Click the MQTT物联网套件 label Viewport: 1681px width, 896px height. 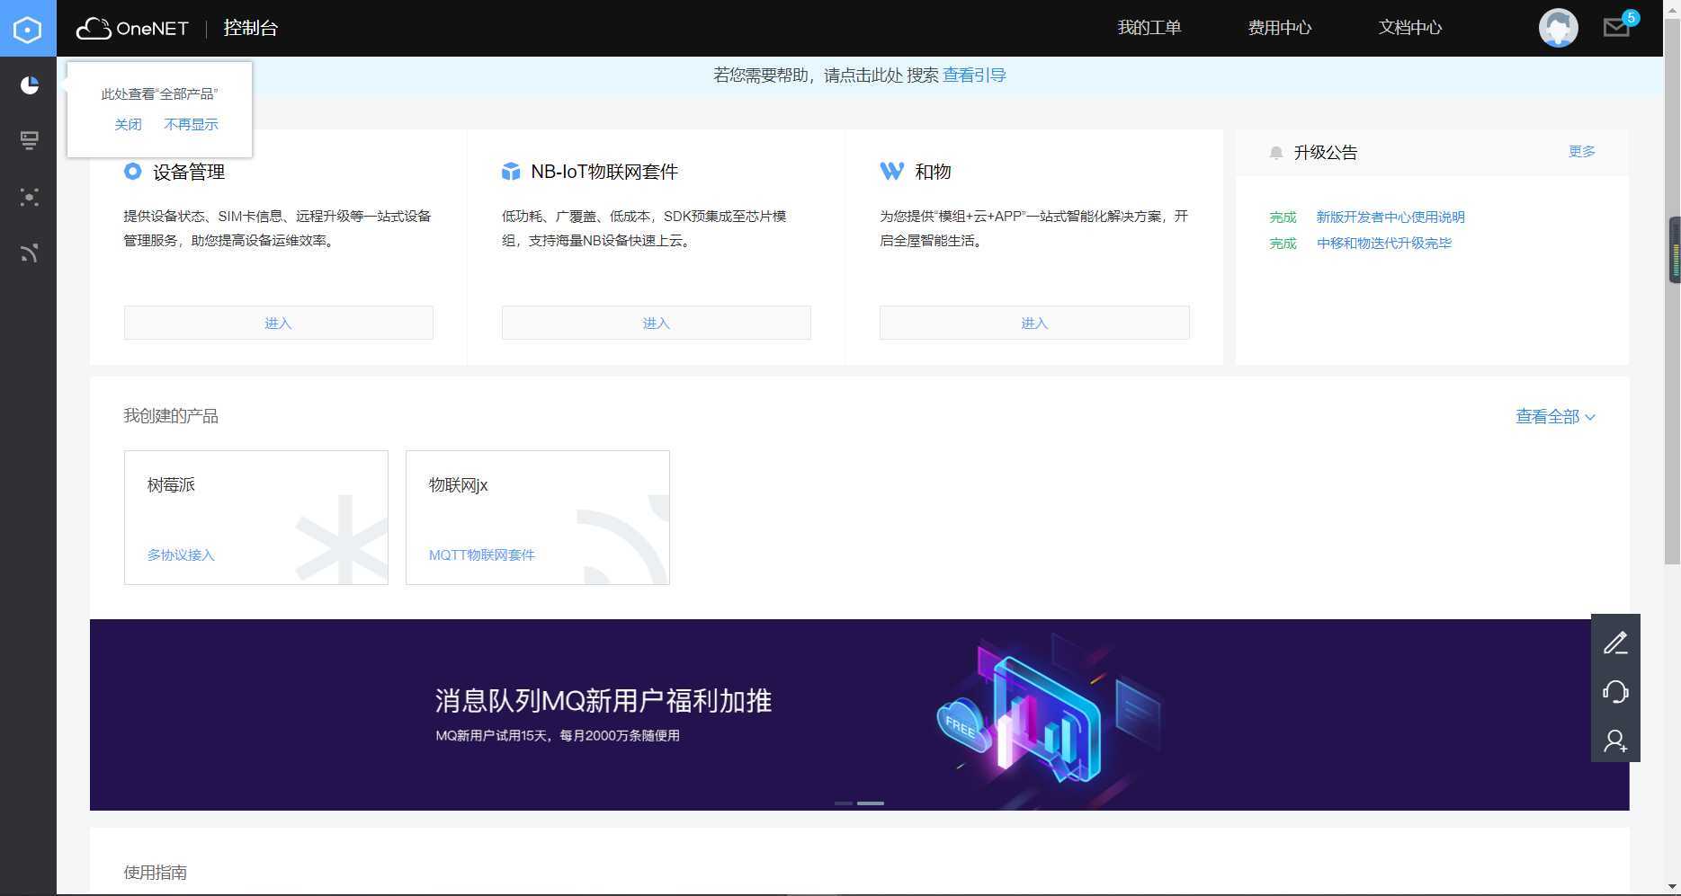tap(482, 554)
